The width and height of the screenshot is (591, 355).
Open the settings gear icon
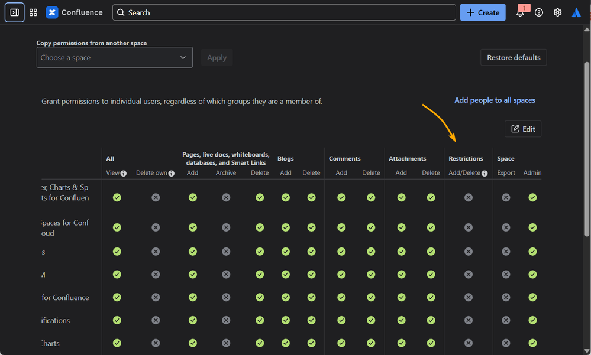[557, 12]
